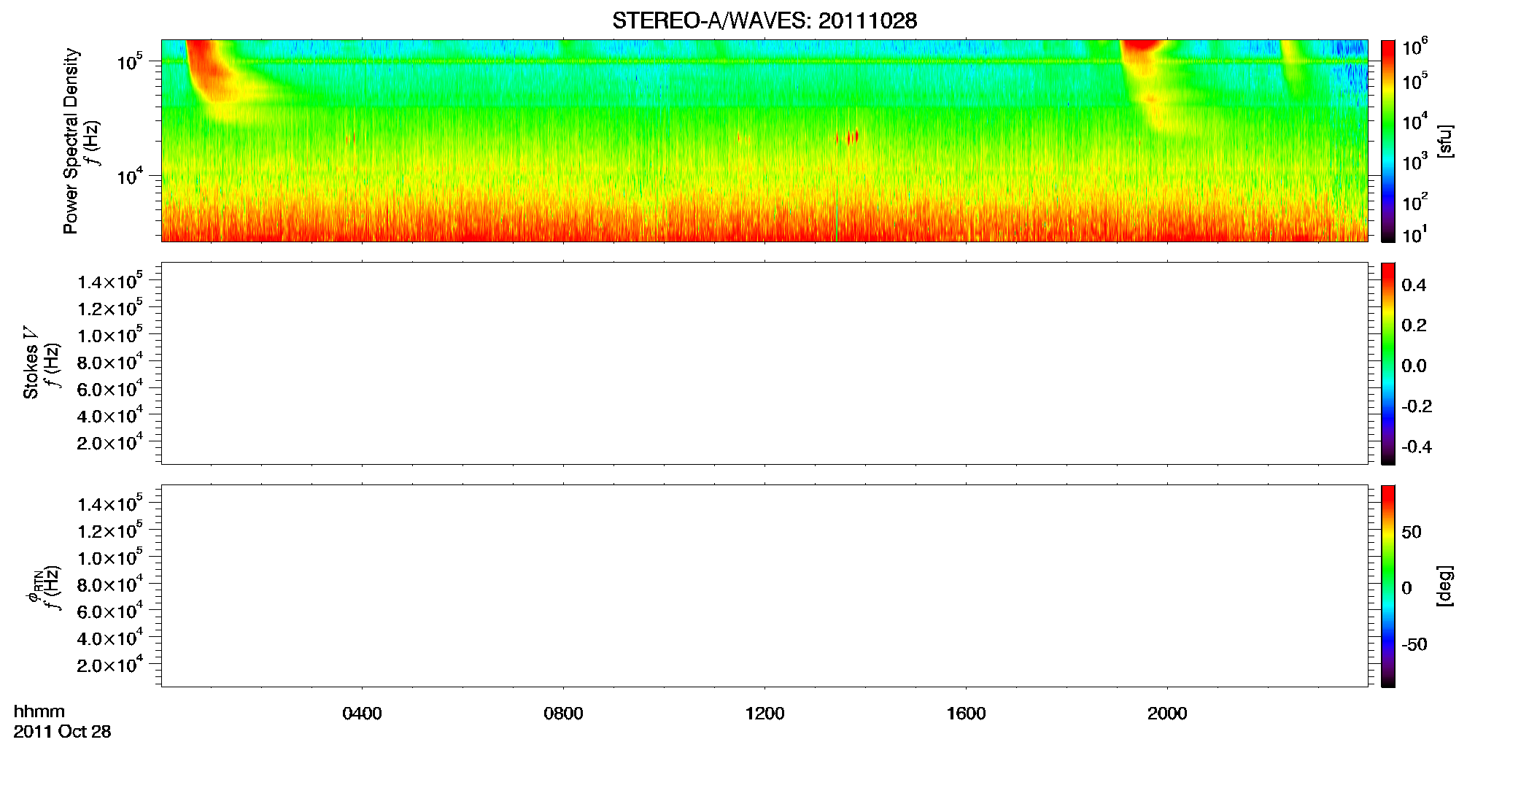Click the Stokes V colorbar
The height and width of the screenshot is (788, 1529).
(x=1387, y=363)
